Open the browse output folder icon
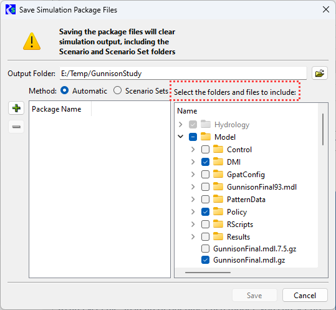Image resolution: width=336 pixels, height=310 pixels. click(320, 74)
